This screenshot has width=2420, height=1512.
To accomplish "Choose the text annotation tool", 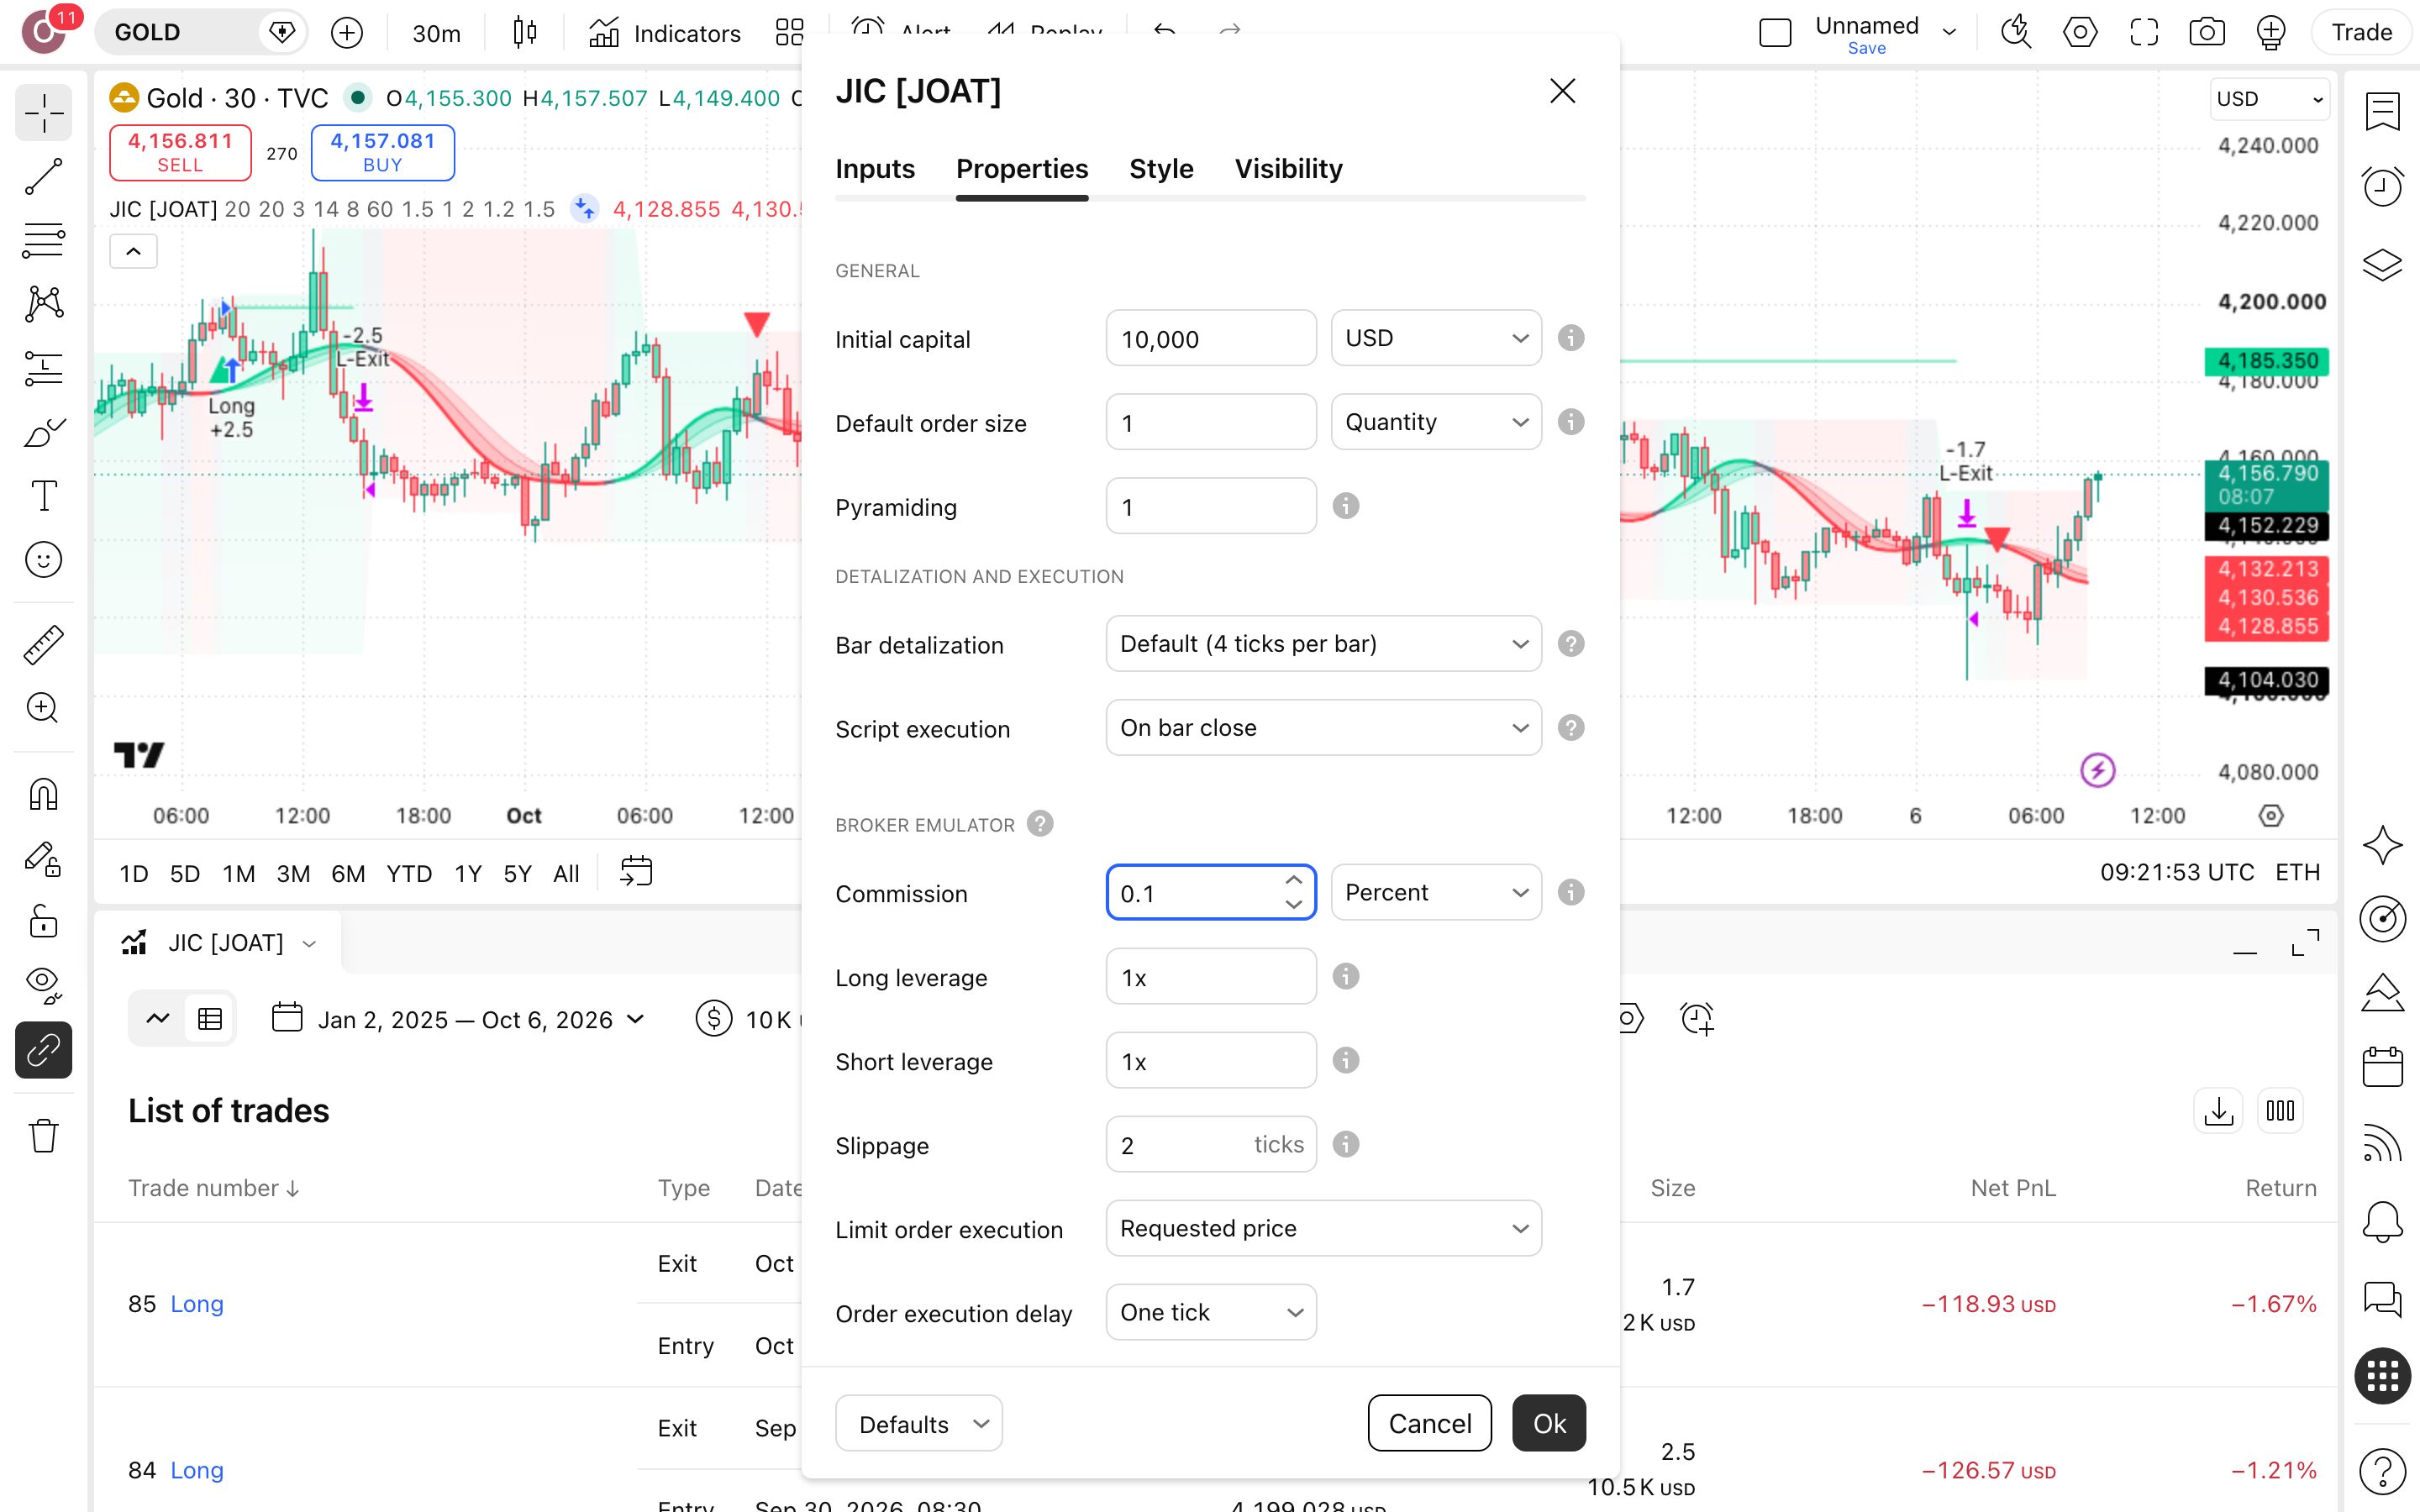I will click(43, 496).
